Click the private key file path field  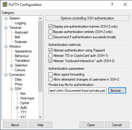[x=78, y=91]
